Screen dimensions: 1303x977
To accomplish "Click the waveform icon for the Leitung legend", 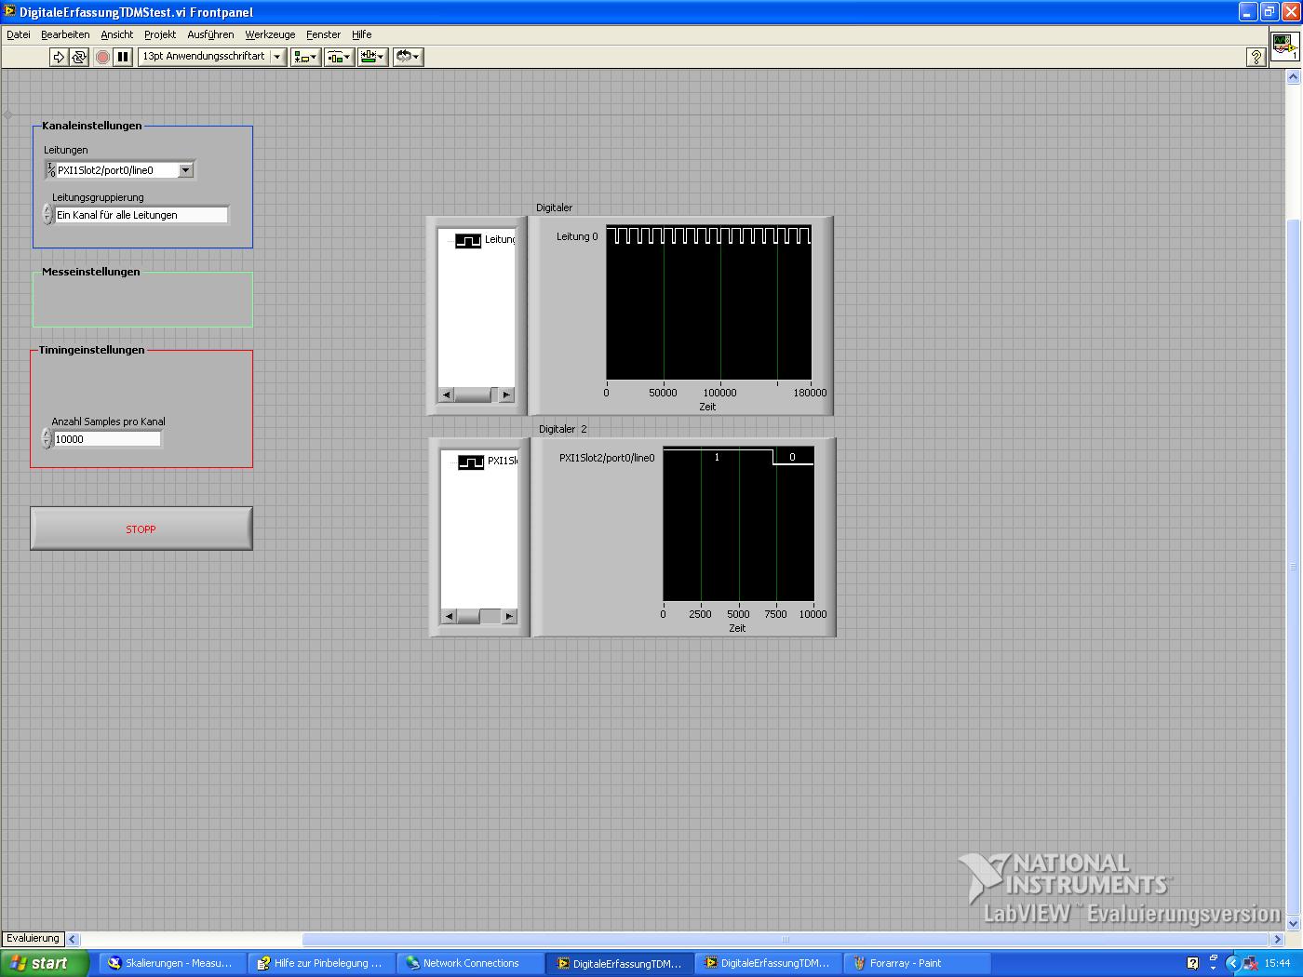I will [468, 240].
